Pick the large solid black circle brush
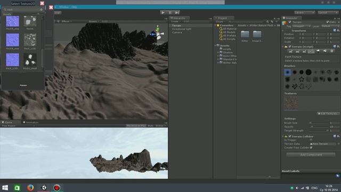The height and width of the screenshot is (192, 341). click(308, 73)
